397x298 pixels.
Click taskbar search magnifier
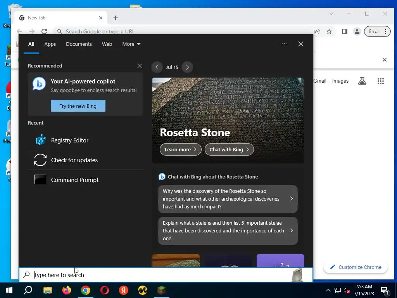(28, 290)
